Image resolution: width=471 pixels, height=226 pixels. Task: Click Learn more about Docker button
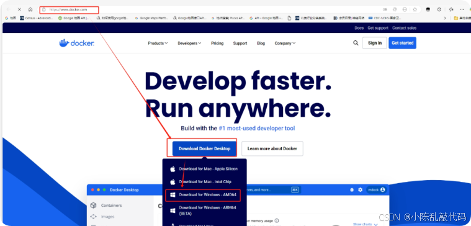pyautogui.click(x=272, y=148)
